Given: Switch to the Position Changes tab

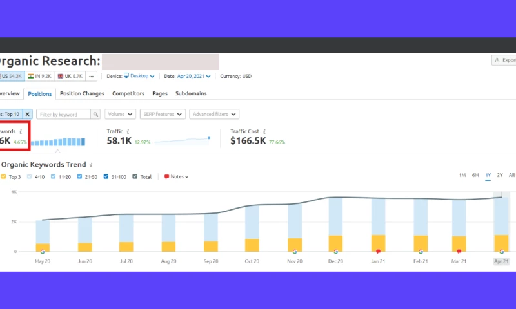Looking at the screenshot, I should [82, 93].
